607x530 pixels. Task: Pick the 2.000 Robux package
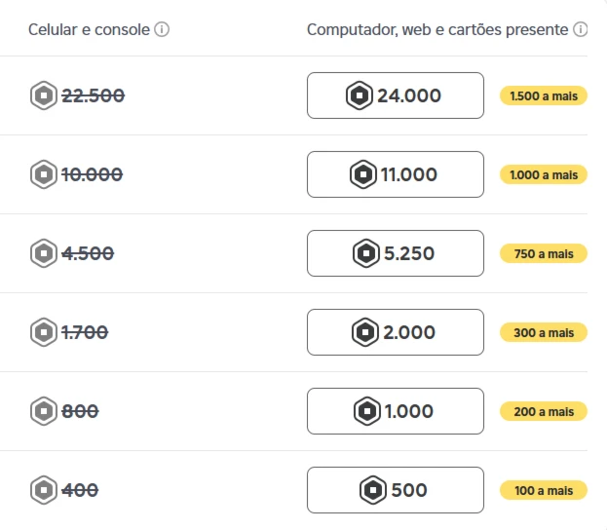(x=396, y=332)
